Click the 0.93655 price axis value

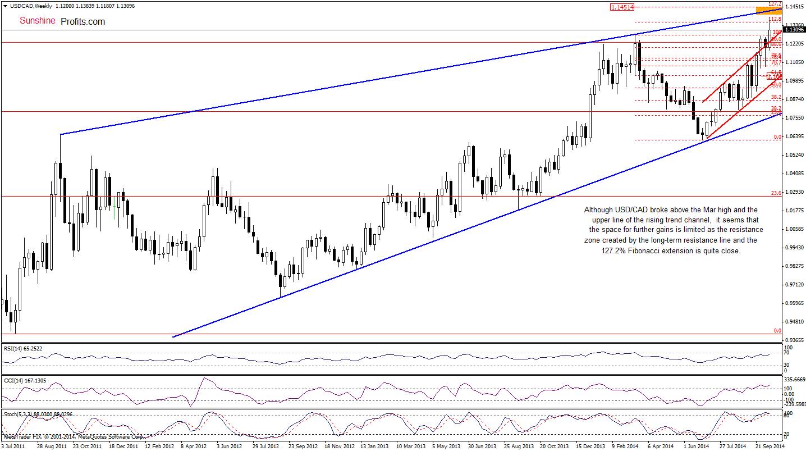click(794, 340)
